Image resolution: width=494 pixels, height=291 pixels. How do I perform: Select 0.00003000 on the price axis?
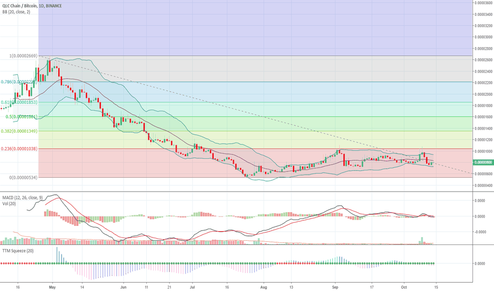point(483,37)
